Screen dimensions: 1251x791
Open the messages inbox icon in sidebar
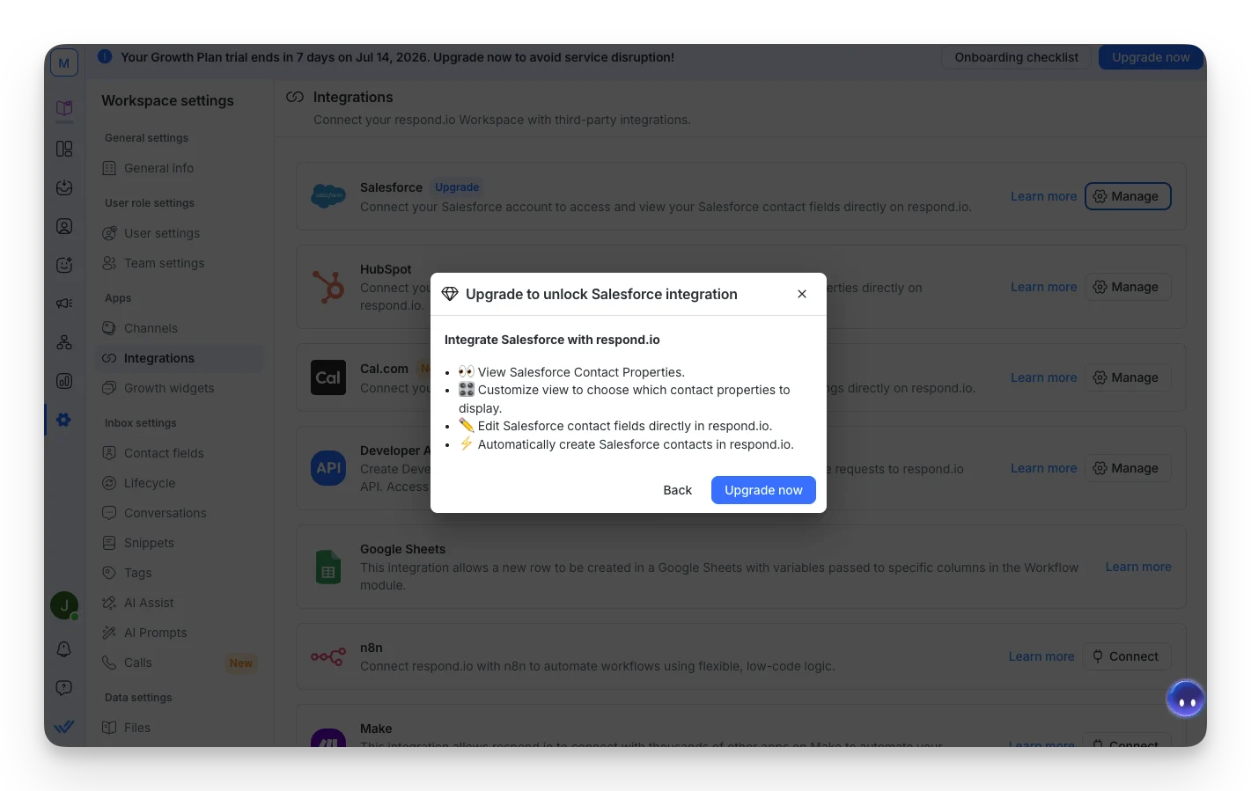[x=64, y=187]
